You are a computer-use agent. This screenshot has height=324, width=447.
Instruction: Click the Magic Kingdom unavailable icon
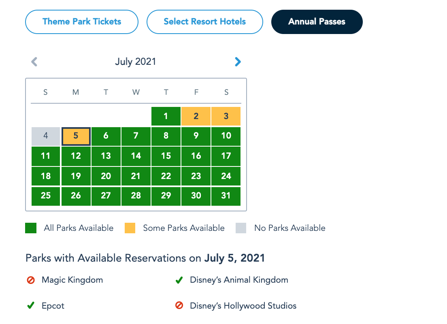click(31, 280)
